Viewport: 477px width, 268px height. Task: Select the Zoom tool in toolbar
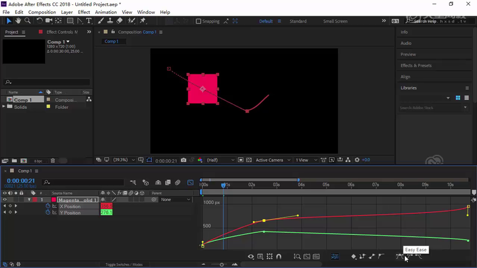27,21
